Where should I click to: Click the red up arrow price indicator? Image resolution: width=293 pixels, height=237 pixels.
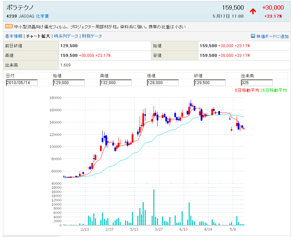coord(253,11)
